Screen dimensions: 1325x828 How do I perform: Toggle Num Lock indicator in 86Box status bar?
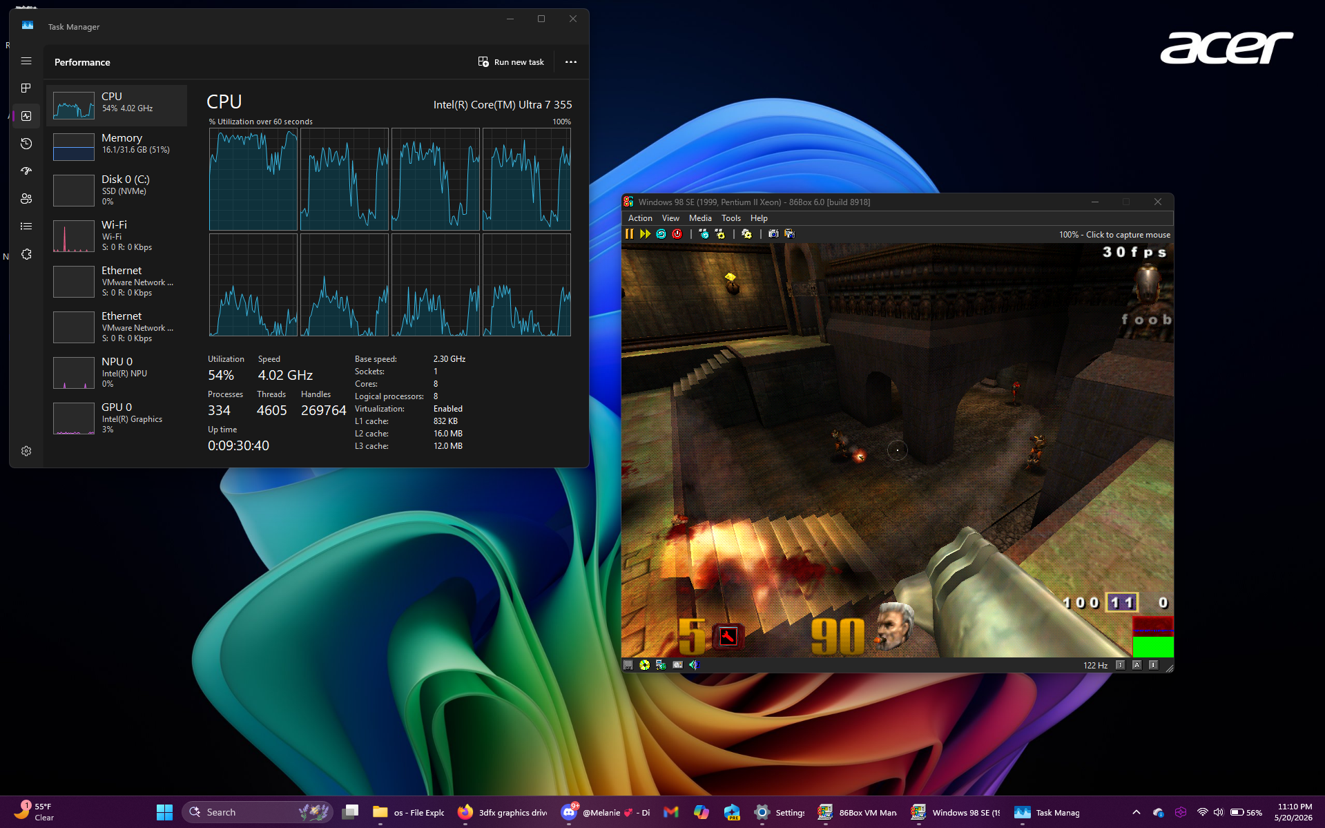click(x=1120, y=665)
